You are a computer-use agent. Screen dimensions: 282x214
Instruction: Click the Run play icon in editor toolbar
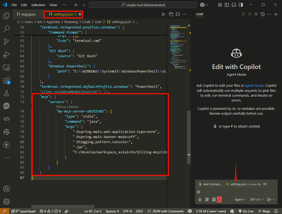tap(163, 14)
